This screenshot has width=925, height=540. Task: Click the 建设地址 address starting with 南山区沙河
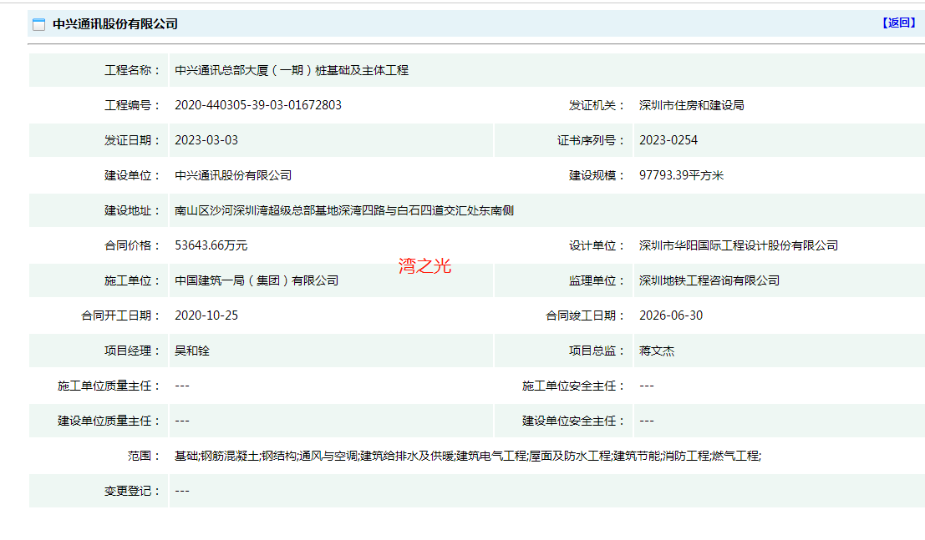[343, 210]
